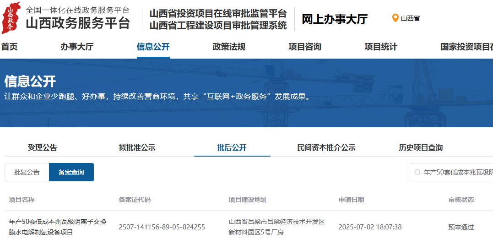
Task: Open the 首页 navigation menu
Action: pyautogui.click(x=9, y=47)
